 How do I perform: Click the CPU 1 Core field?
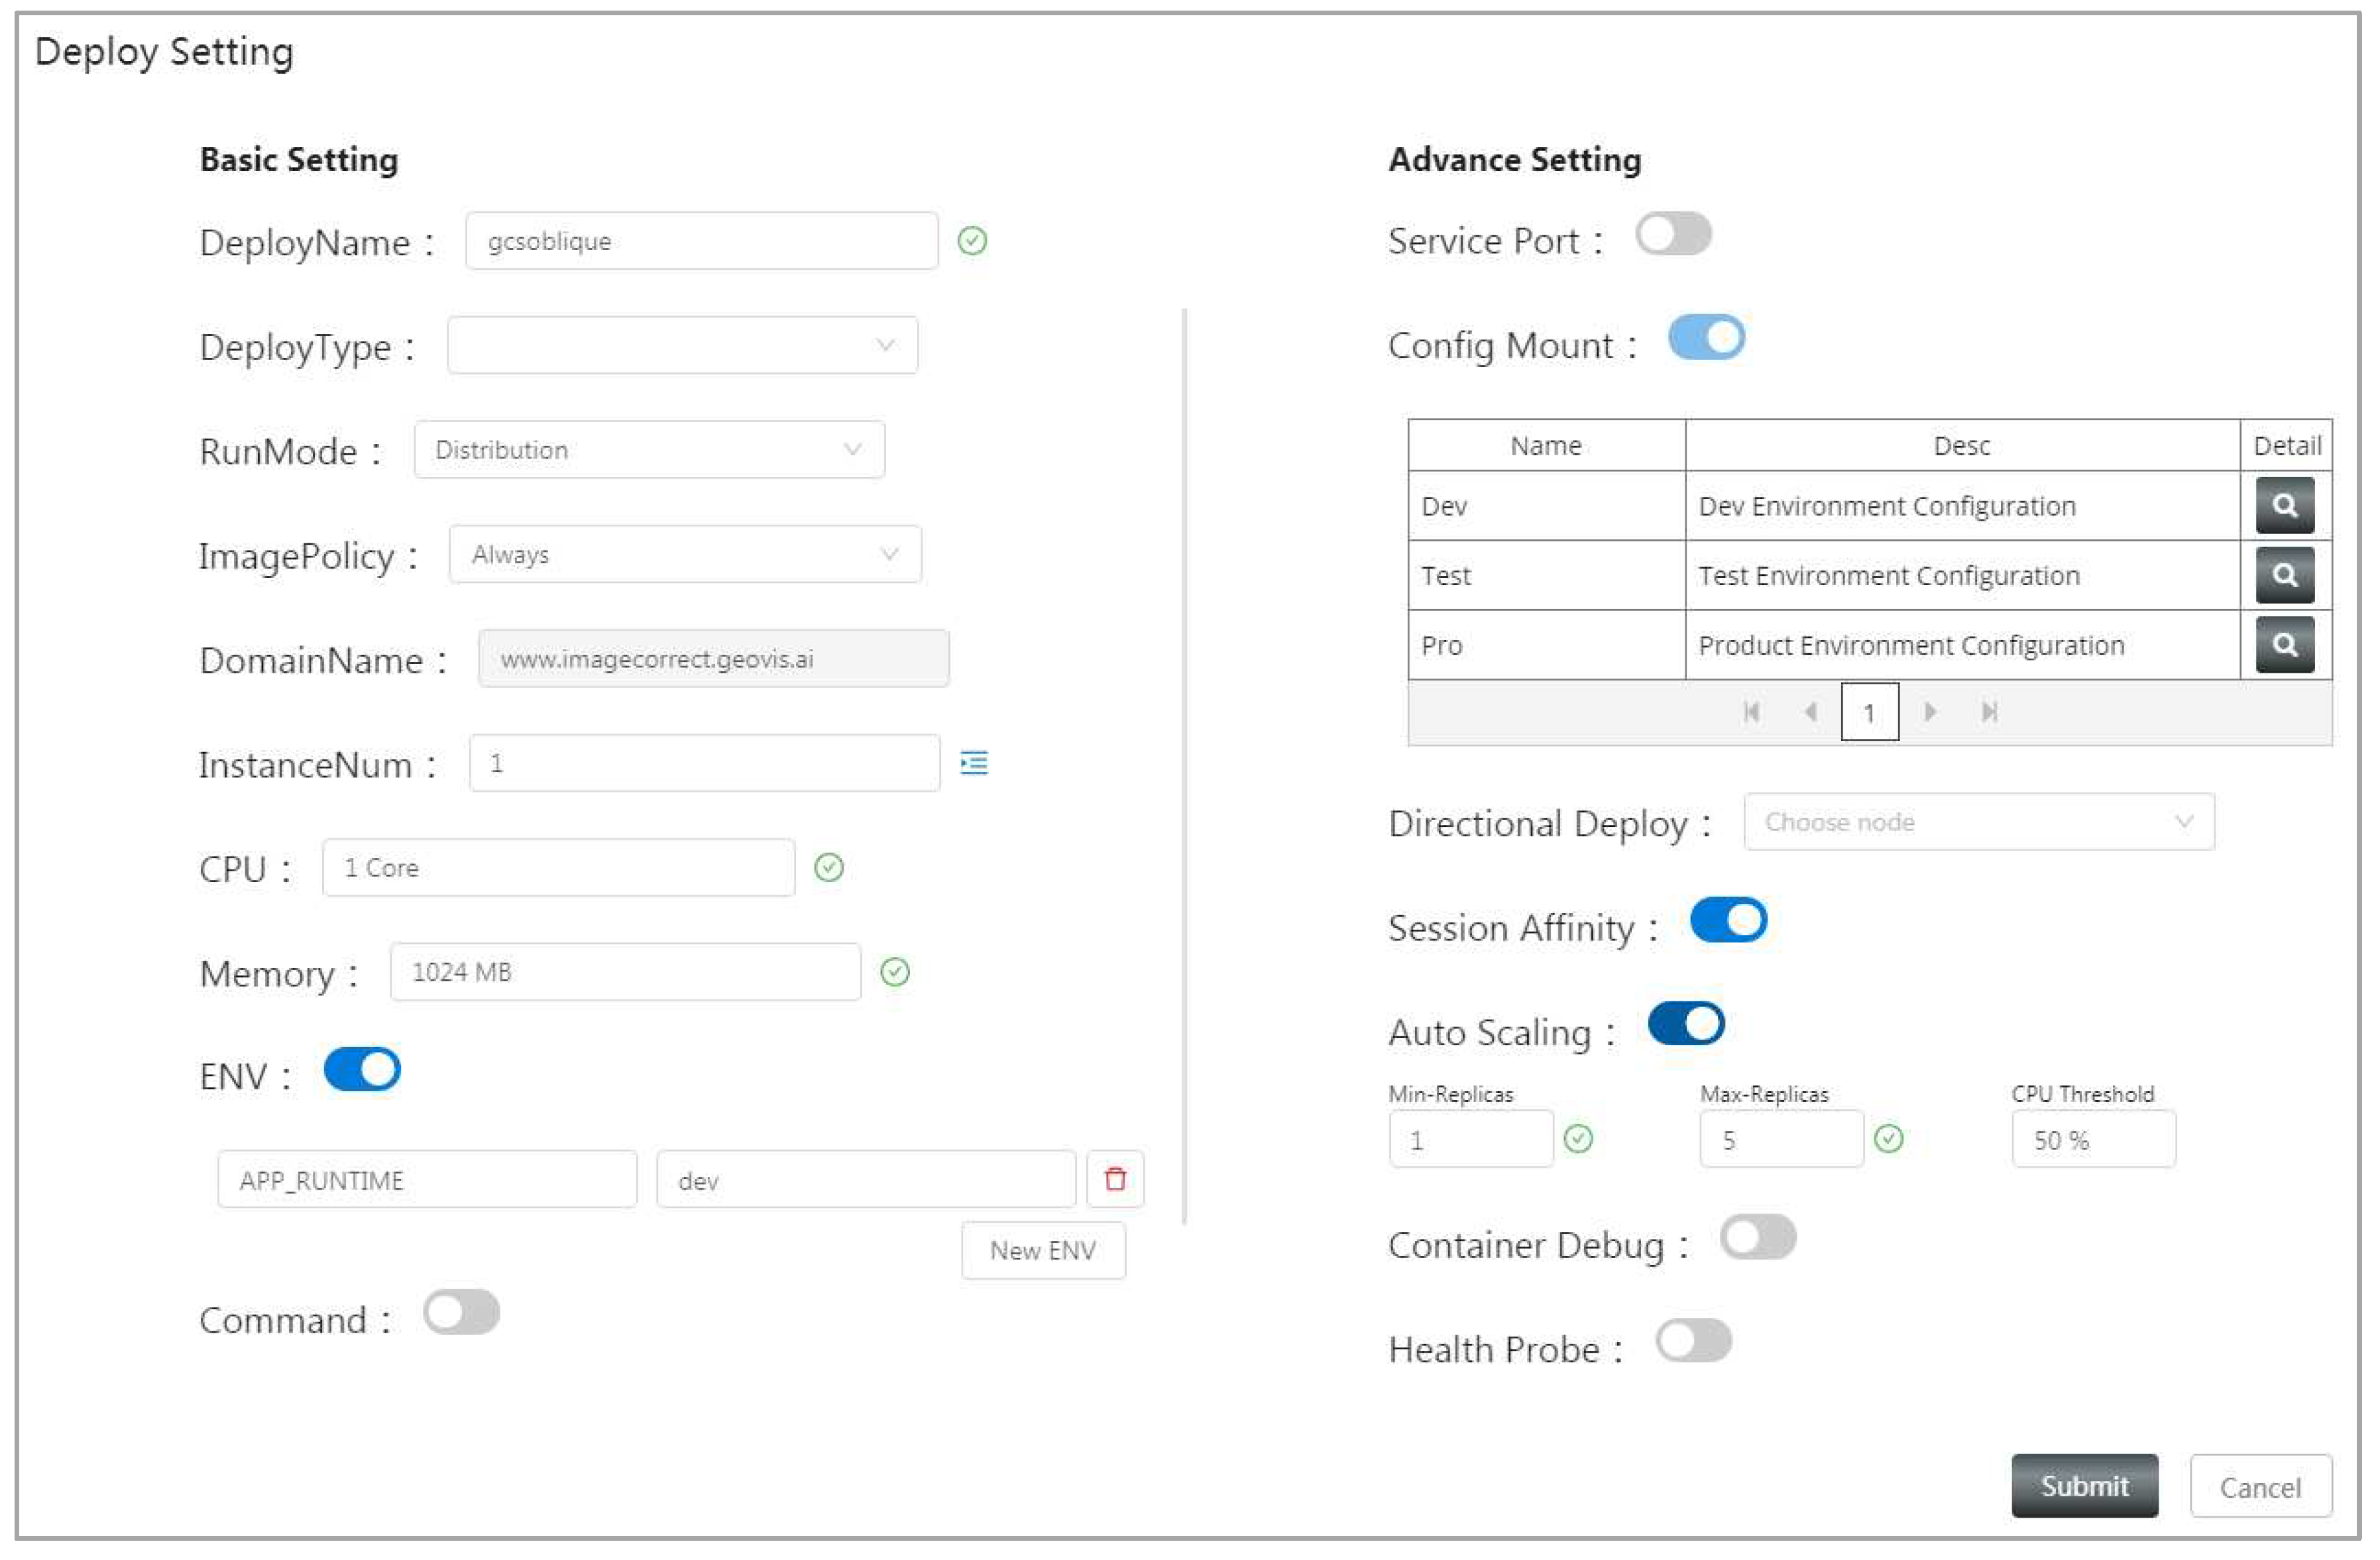coord(559,868)
